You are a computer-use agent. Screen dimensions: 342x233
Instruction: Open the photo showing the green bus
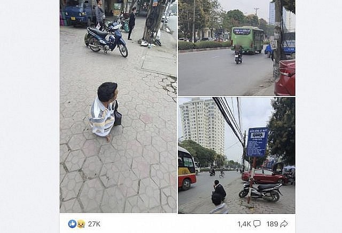(237, 47)
